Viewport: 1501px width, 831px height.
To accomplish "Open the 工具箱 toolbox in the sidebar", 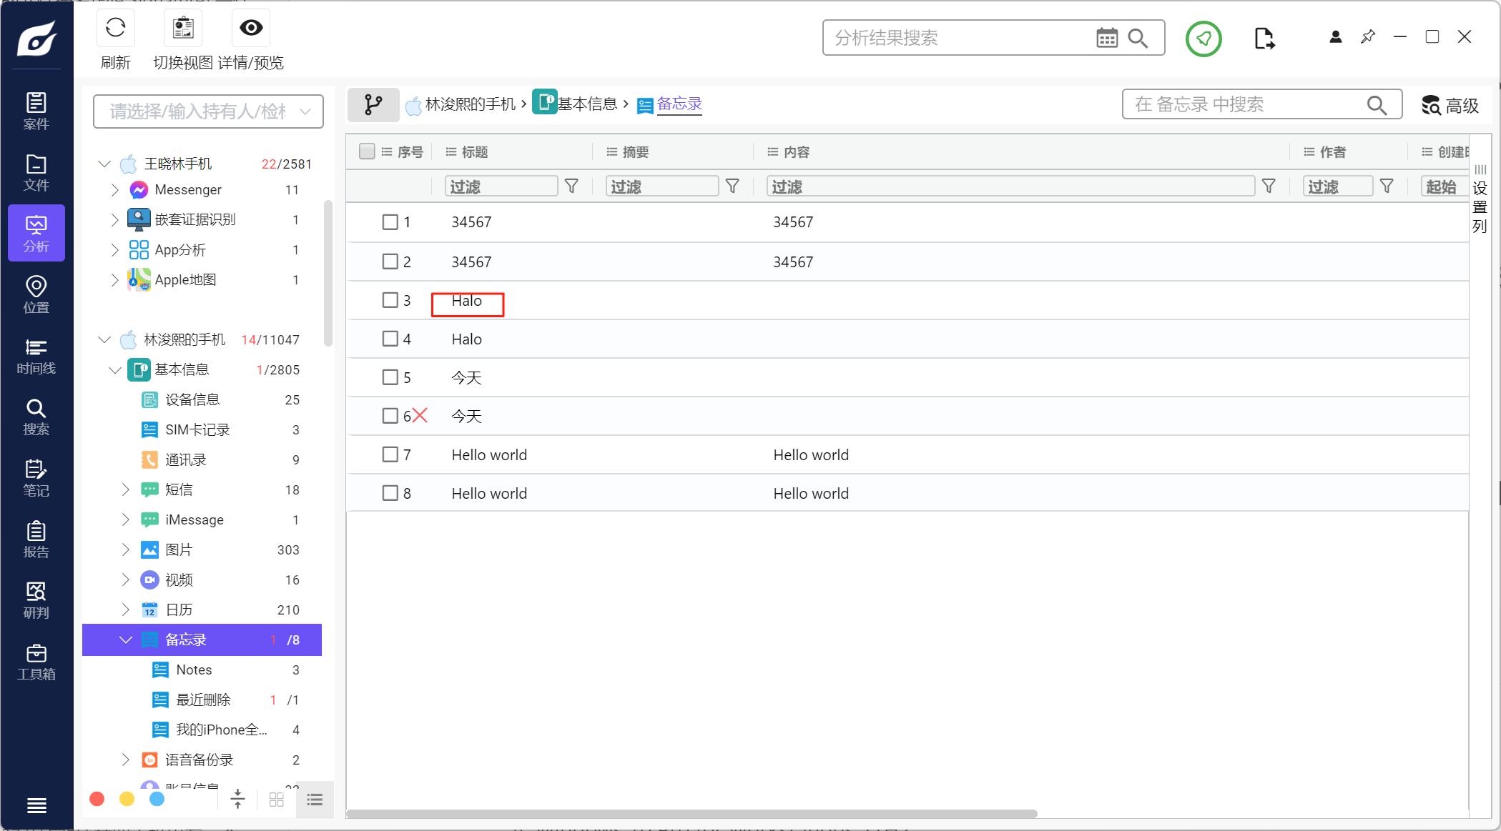I will click(x=36, y=662).
